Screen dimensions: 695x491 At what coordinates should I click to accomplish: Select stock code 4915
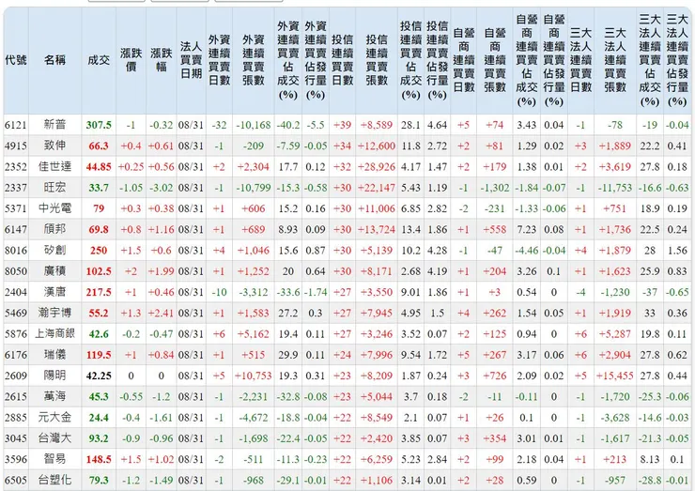16,146
